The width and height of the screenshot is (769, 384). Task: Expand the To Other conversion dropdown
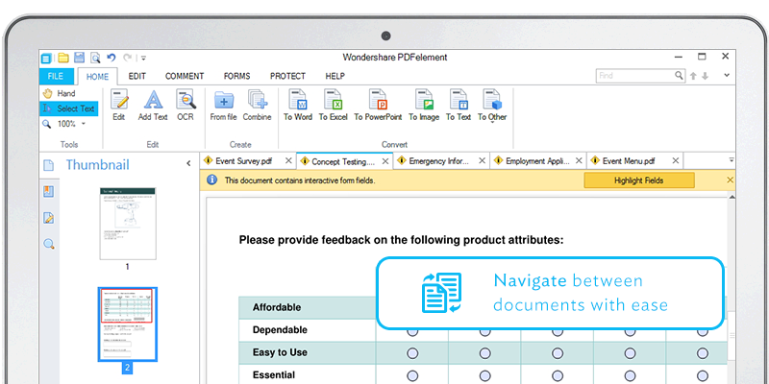pos(492,123)
